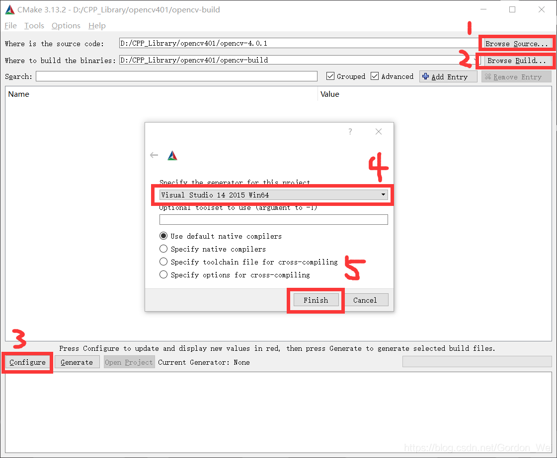
Task: Open the File menu
Action: click(10, 25)
